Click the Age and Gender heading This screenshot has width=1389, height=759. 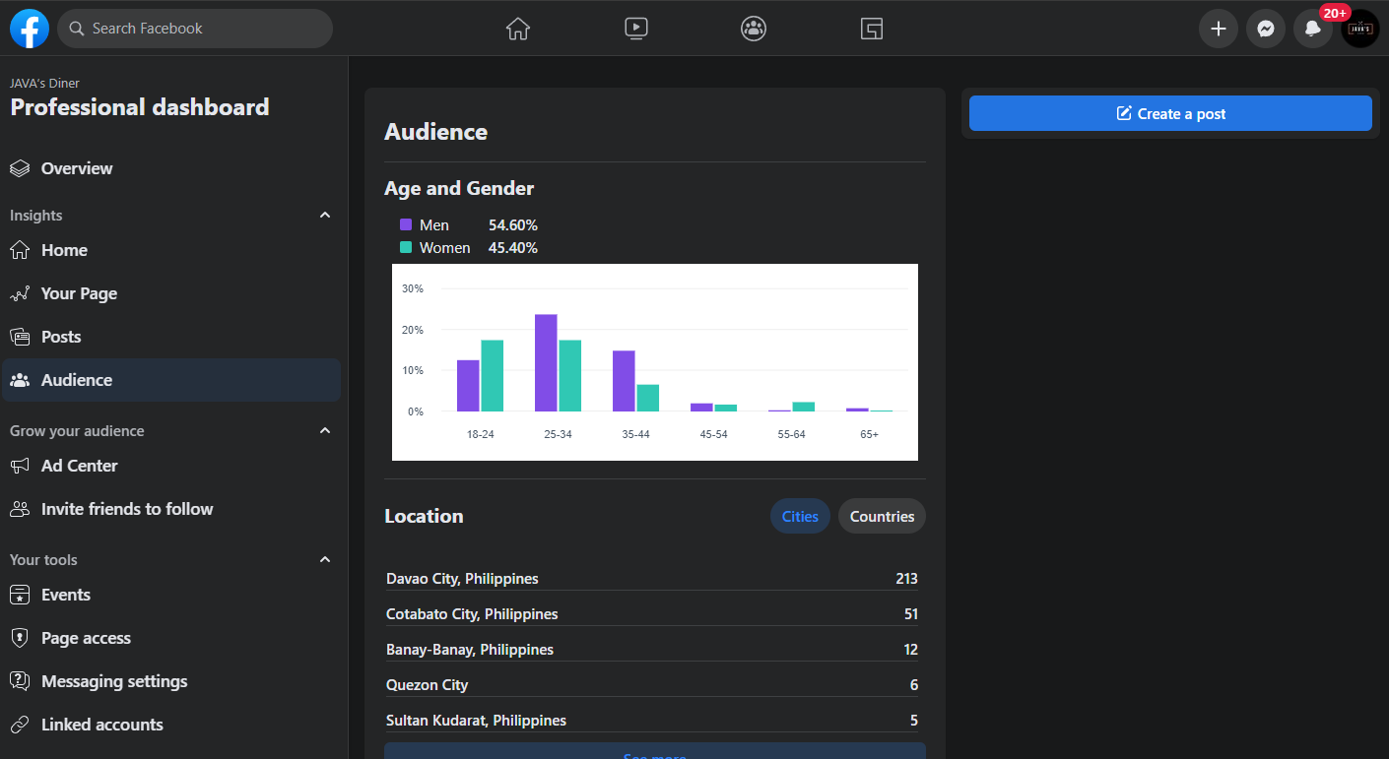[x=459, y=188]
